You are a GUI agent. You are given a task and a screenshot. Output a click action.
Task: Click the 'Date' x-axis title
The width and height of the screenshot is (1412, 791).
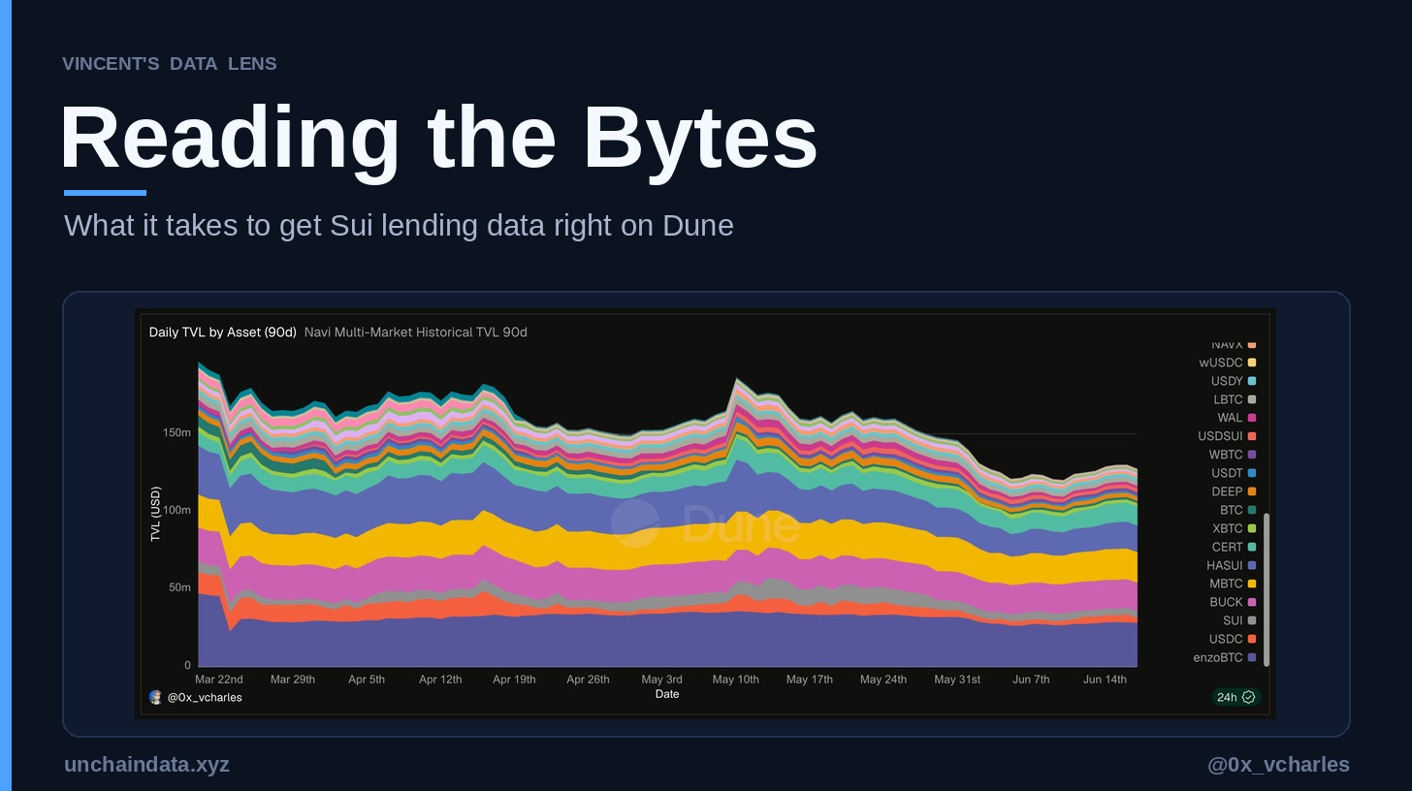click(x=667, y=694)
